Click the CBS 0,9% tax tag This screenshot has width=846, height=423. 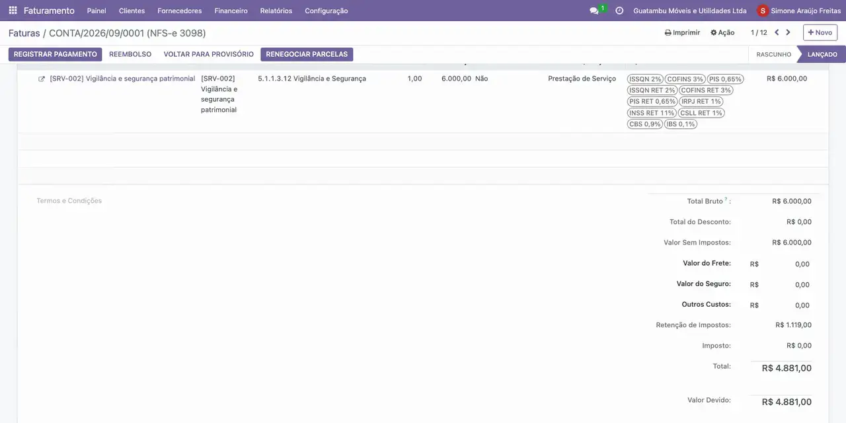point(645,124)
